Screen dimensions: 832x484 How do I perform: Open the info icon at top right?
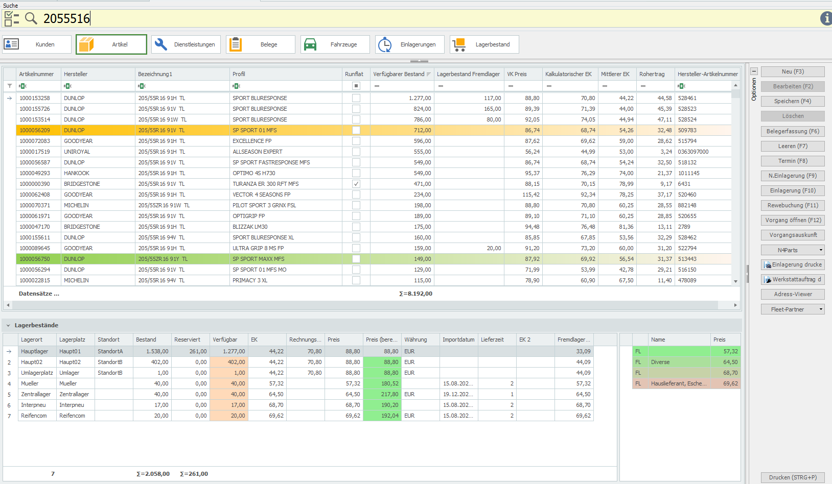tap(826, 18)
